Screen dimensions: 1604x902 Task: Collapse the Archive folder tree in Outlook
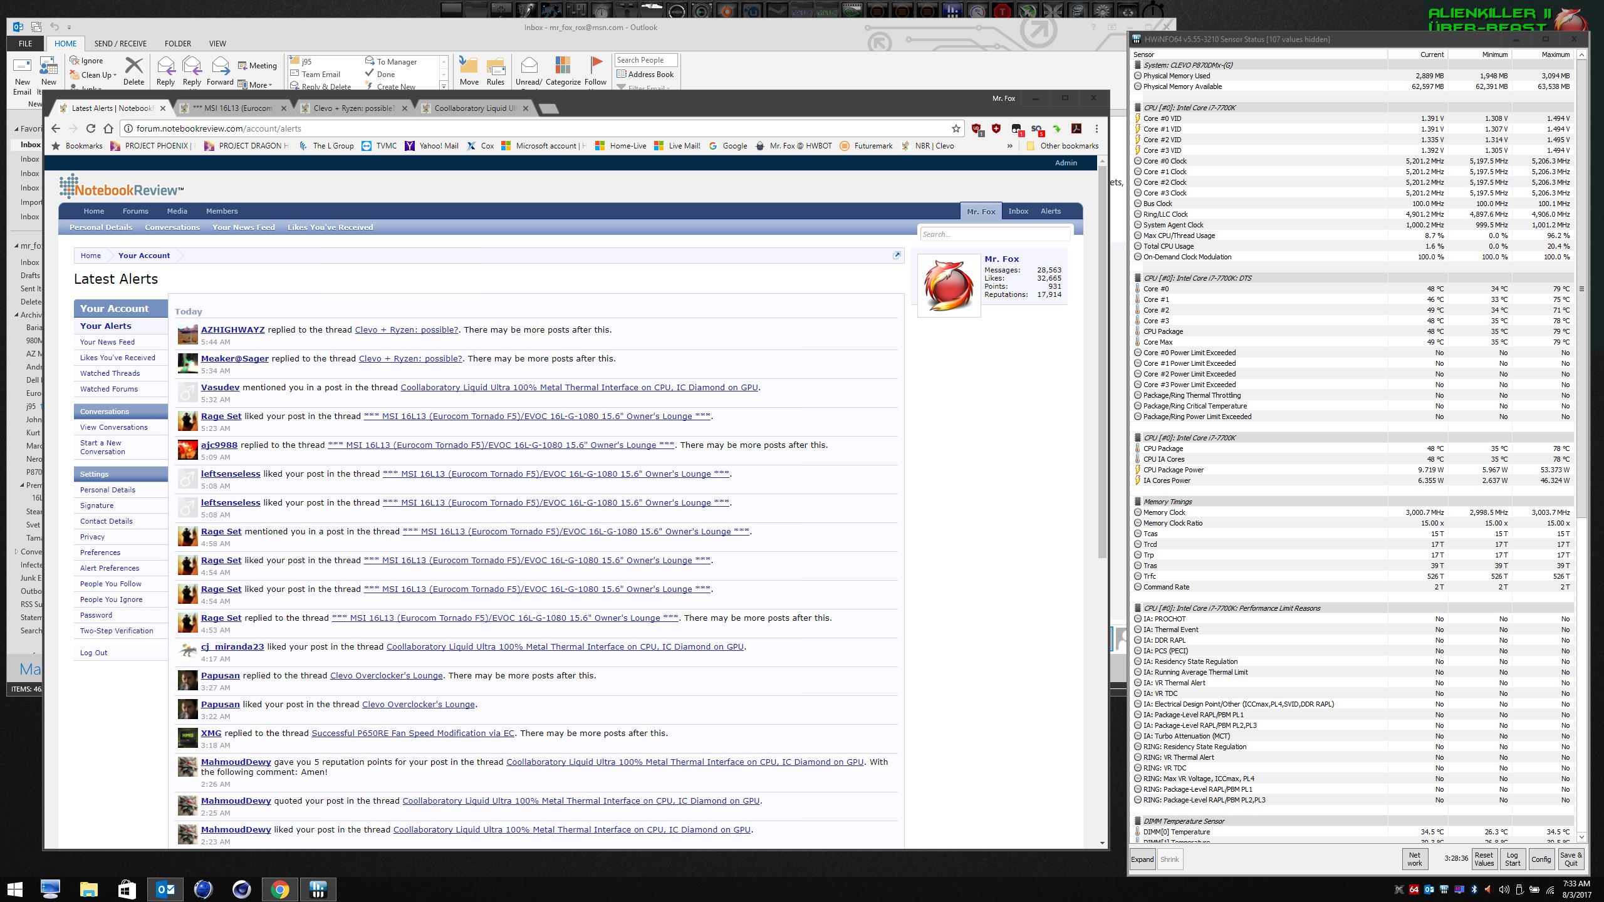(x=16, y=315)
